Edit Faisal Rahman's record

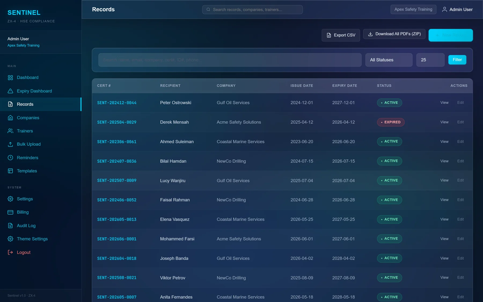(460, 200)
